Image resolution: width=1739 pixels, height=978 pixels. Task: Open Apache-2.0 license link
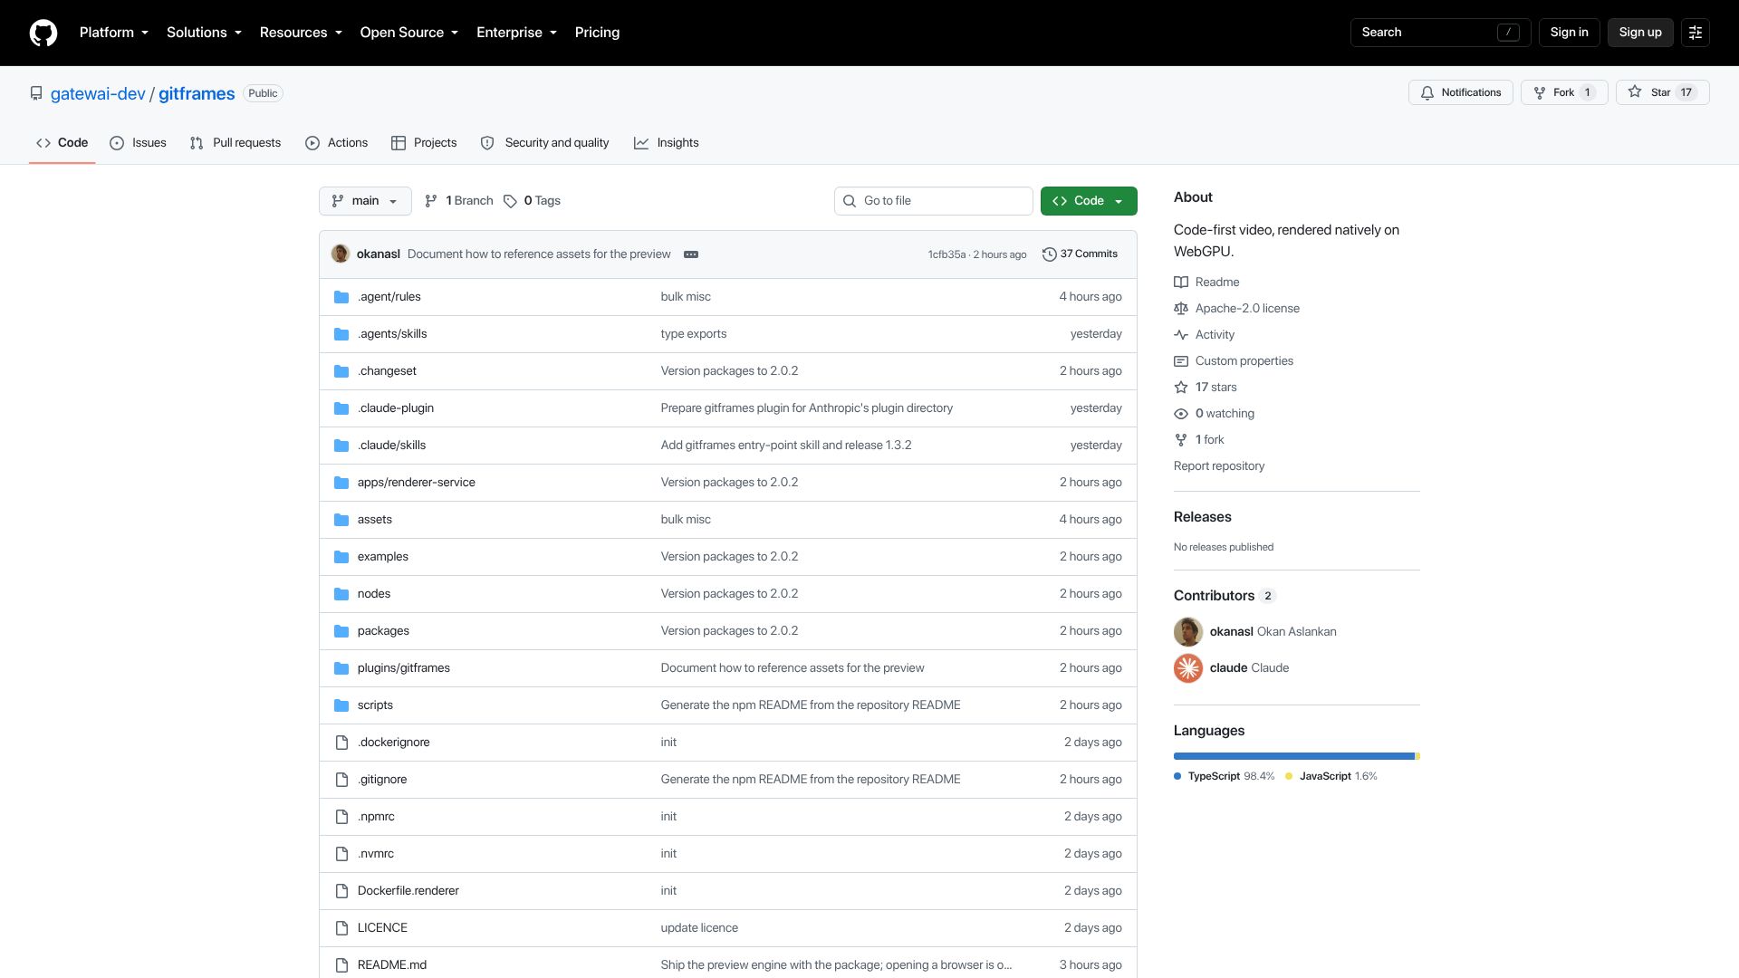coord(1236,309)
